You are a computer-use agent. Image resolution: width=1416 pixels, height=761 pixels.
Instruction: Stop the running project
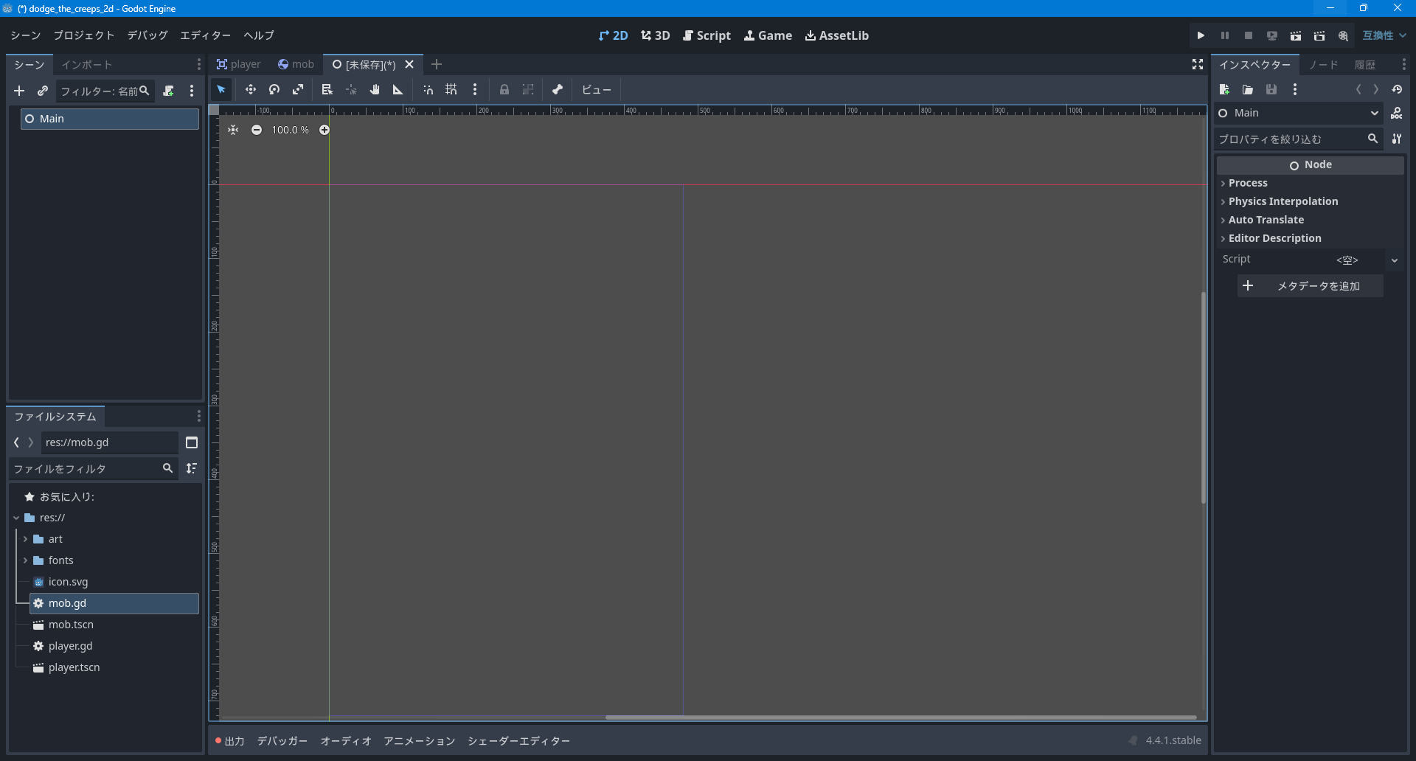tap(1248, 35)
